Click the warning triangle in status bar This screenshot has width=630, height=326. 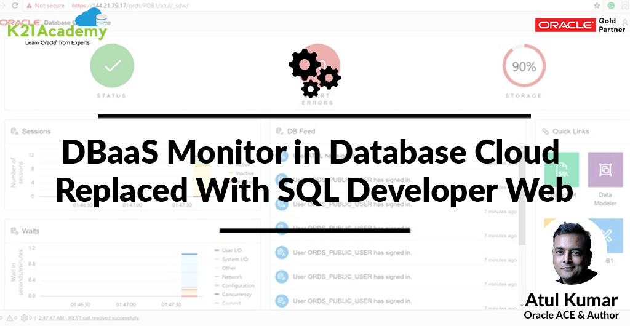pyautogui.click(x=9, y=318)
